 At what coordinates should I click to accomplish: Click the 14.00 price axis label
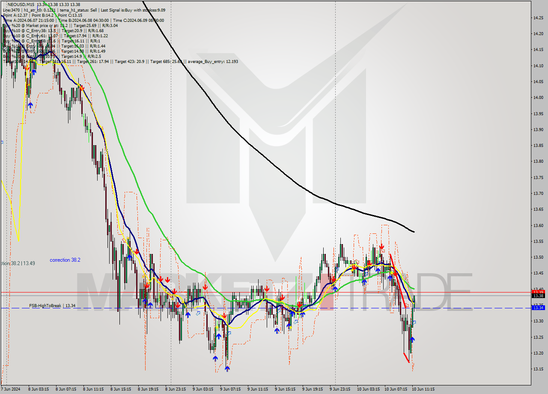[x=538, y=98]
